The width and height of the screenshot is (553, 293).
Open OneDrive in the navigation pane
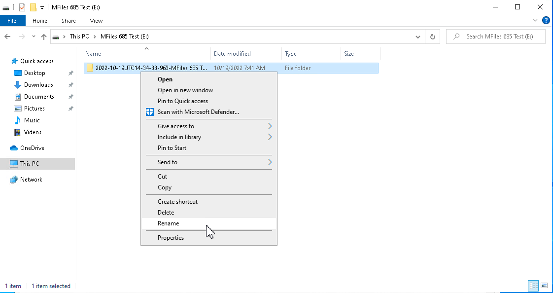point(32,148)
